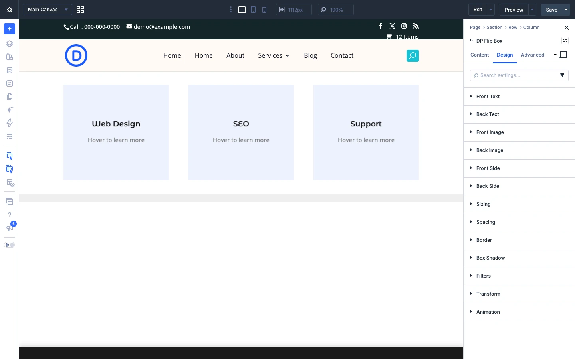
Task: Select the tablet view icon
Action: tap(253, 10)
